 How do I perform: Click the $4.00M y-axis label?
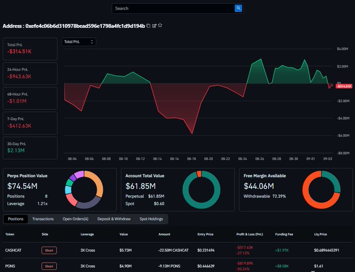coord(342,49)
